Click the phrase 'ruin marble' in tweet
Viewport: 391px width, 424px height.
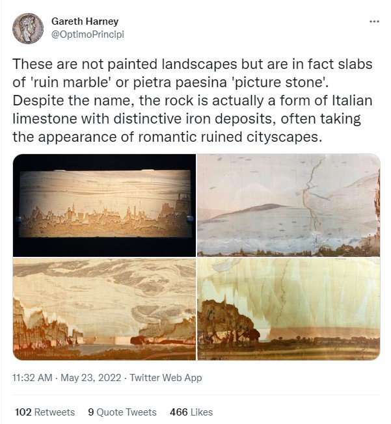(x=70, y=82)
